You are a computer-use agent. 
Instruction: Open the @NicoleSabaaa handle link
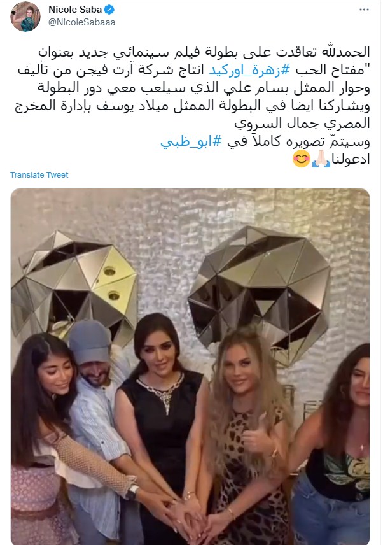point(81,22)
